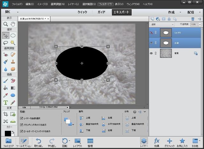The image size is (204, 149).
Task: Pick the Magic Wand selection tool
Action: click(x=13, y=43)
